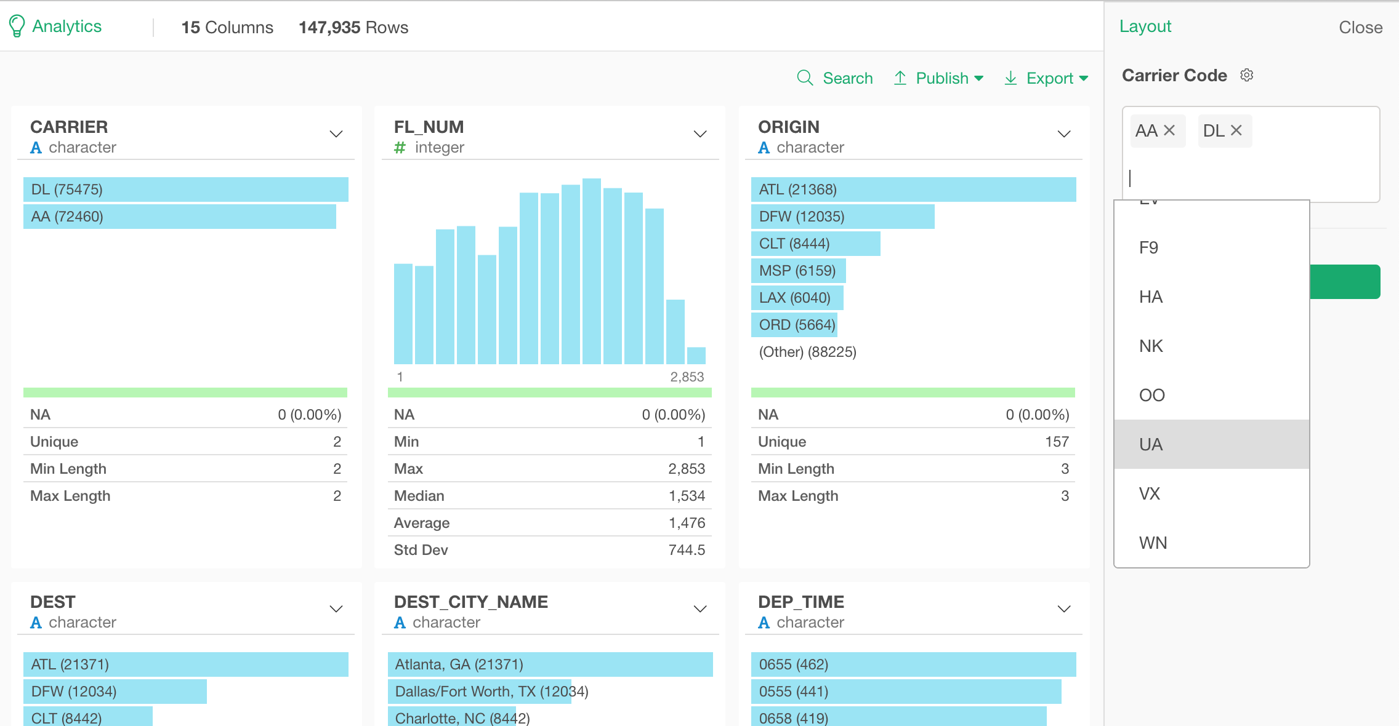Viewport: 1399px width, 726px height.
Task: Click the 15 Columns count
Action: pyautogui.click(x=227, y=28)
